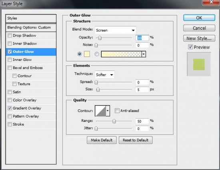Select the solid color radio button
This screenshot has width=220, height=170.
80,54
